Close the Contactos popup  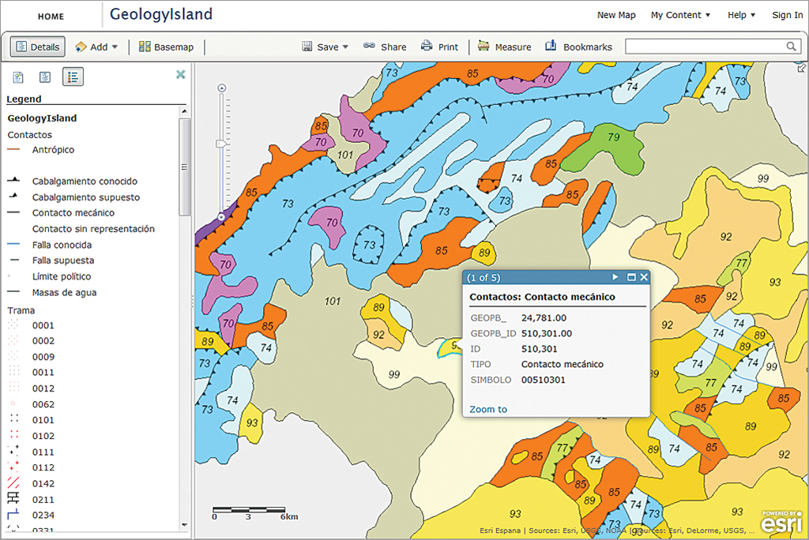644,277
